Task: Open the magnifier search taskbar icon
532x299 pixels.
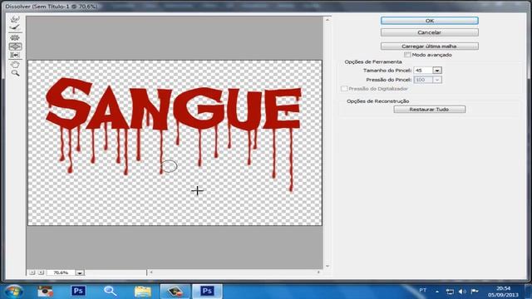Action: (x=111, y=292)
